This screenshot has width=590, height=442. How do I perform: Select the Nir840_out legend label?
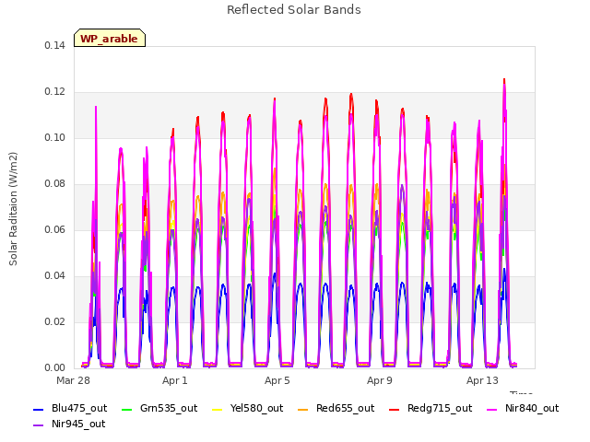tap(532, 409)
